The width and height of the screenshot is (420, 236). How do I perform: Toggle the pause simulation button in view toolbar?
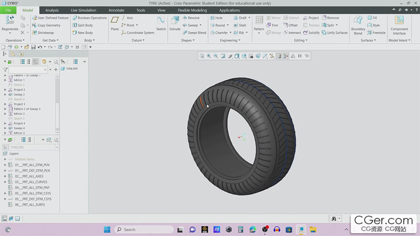pos(300,56)
